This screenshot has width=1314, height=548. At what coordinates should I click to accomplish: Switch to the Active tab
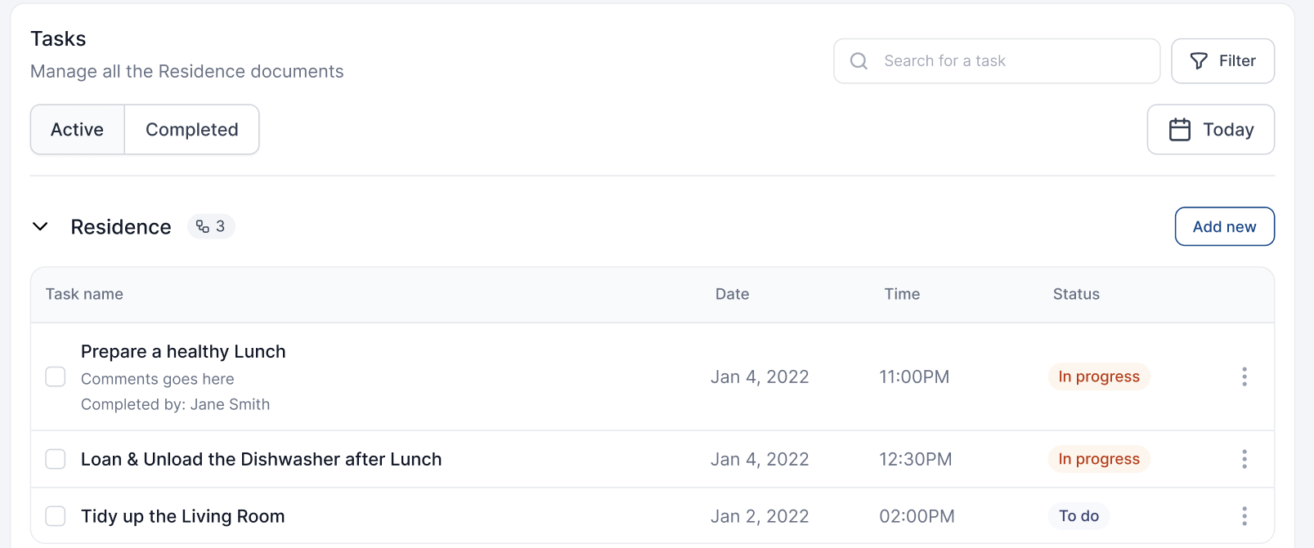78,130
